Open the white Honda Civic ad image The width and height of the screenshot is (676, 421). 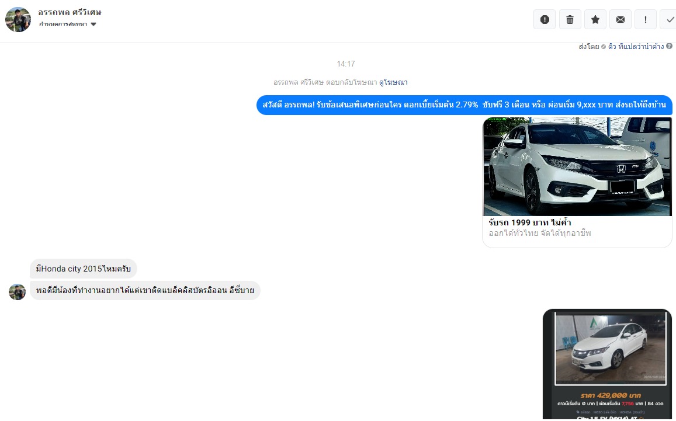coord(577,166)
